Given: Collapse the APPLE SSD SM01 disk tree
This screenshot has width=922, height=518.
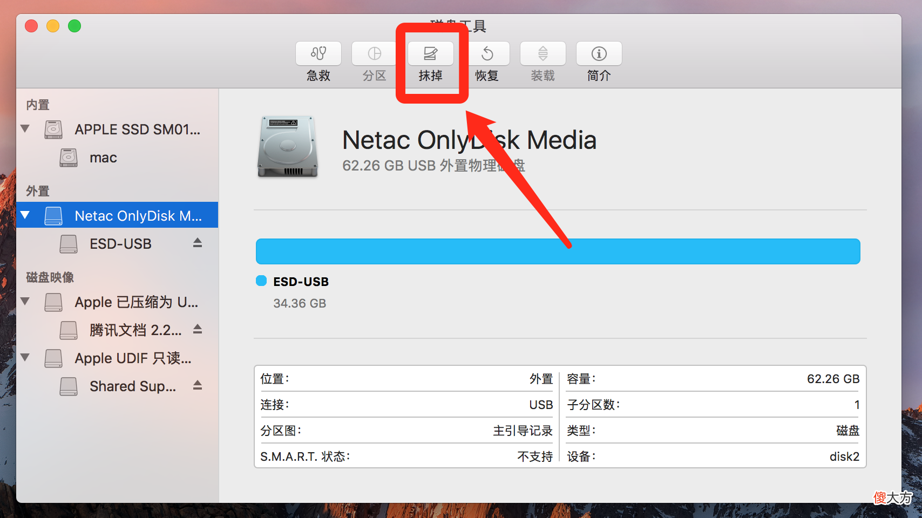Looking at the screenshot, I should pos(25,128).
